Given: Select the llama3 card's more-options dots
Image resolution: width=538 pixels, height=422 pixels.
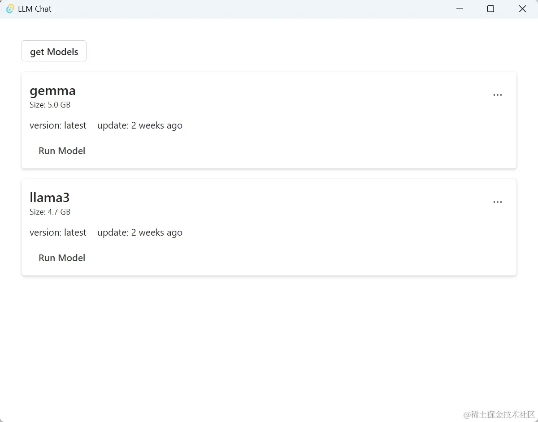Looking at the screenshot, I should [x=498, y=202].
